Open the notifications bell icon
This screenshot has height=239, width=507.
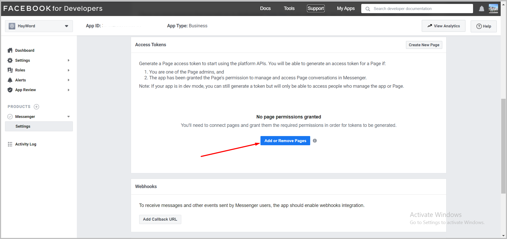(x=481, y=9)
